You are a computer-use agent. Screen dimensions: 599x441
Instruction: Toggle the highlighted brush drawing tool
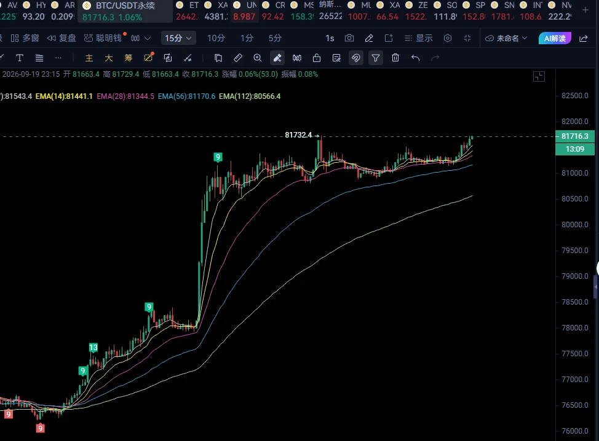(x=277, y=58)
